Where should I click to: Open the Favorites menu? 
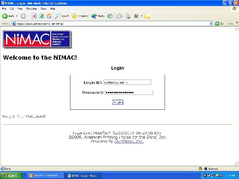point(32,9)
